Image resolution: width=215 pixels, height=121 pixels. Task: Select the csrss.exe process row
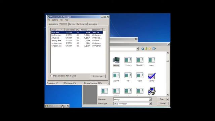(77, 33)
